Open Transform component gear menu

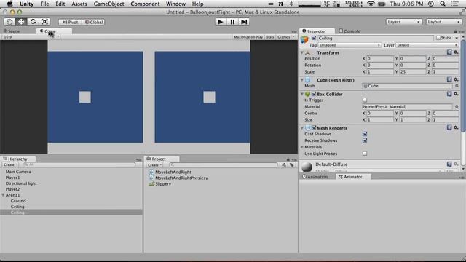click(x=456, y=52)
